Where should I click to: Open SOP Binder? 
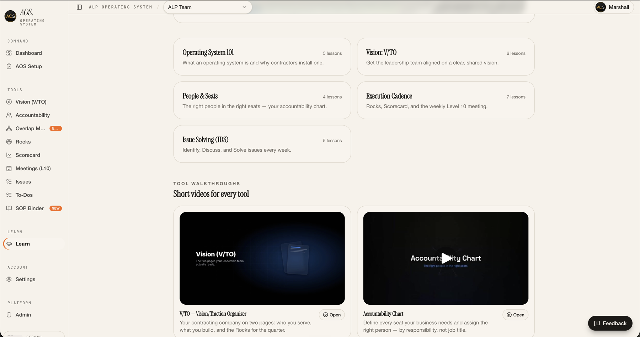coord(34,208)
